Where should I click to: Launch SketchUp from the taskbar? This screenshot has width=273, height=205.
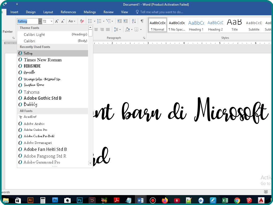coord(249,200)
